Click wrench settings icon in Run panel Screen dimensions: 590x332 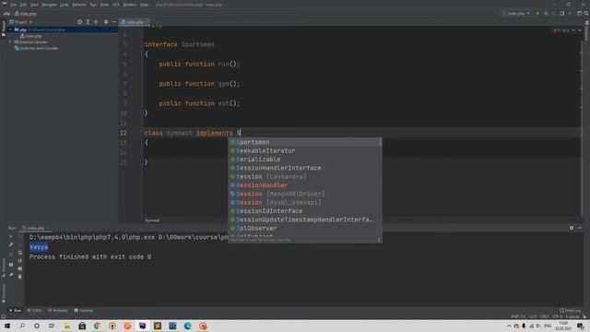click(11, 245)
